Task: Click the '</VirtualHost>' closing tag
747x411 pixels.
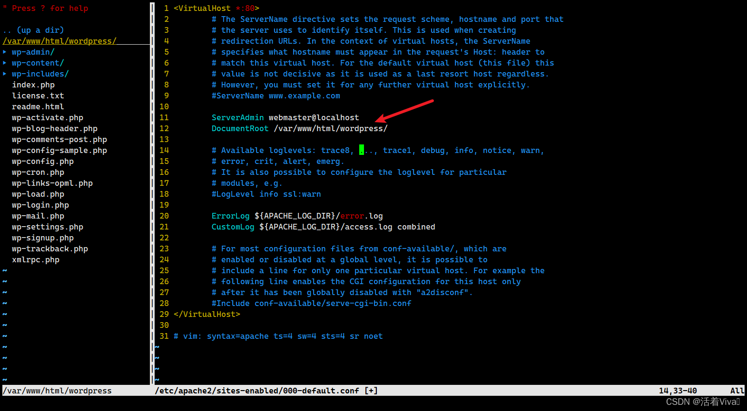Action: [x=207, y=314]
